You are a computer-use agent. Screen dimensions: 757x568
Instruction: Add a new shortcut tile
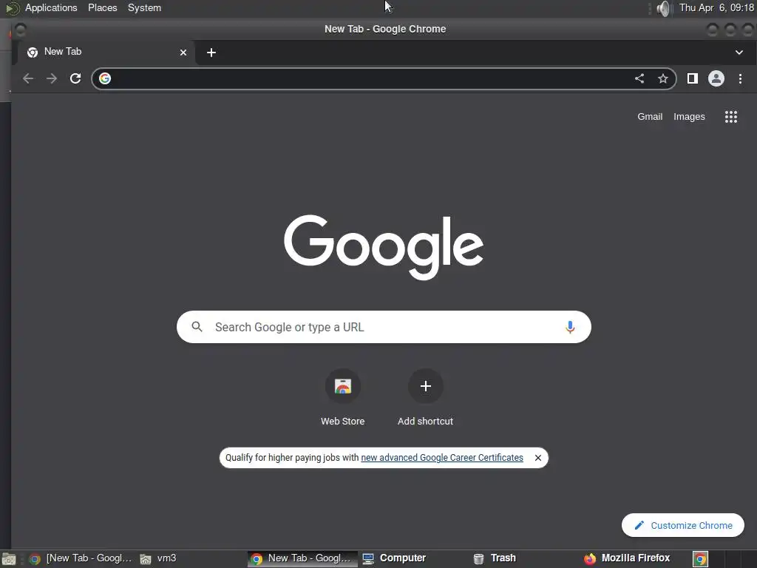click(425, 397)
